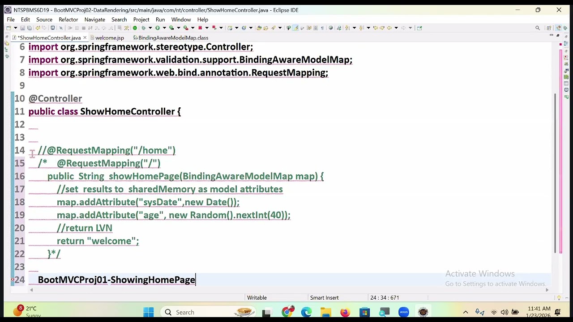The image size is (573, 322).
Task: Switch to the Debug perspective icon
Action: pyautogui.click(x=565, y=28)
